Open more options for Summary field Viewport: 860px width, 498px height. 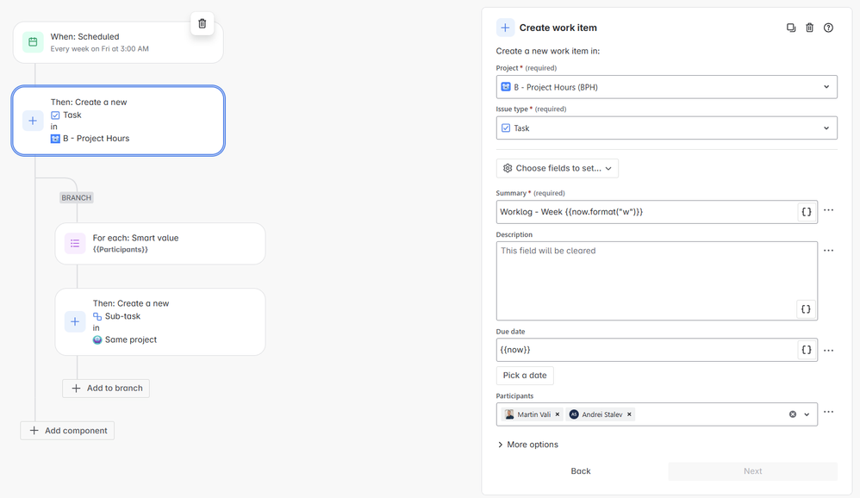pyautogui.click(x=828, y=210)
